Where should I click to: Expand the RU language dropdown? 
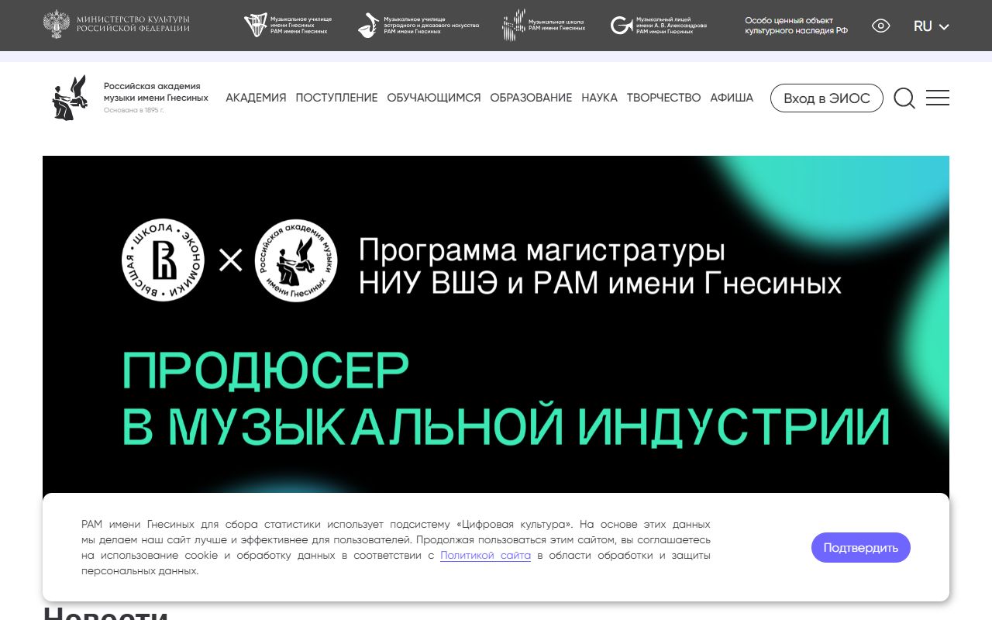coord(932,26)
